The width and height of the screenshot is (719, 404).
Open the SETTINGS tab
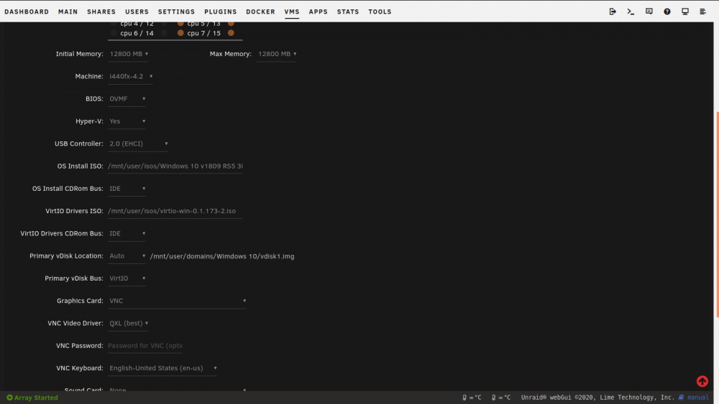(x=177, y=11)
